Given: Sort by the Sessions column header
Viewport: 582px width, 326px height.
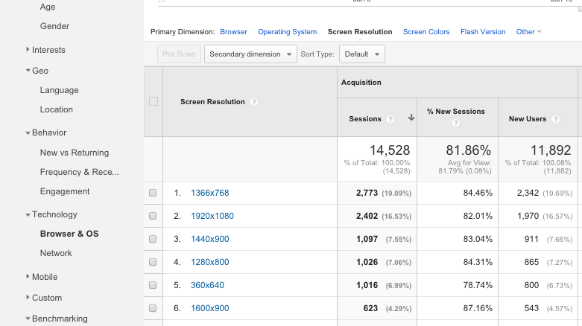Looking at the screenshot, I should [x=365, y=118].
